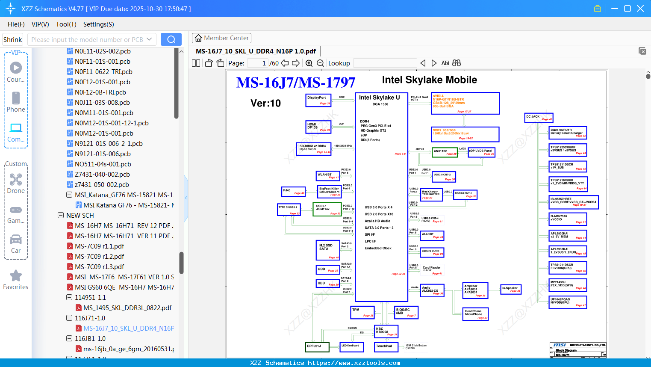Open N0F12-0B-TRI.pcb file

[x=96, y=92]
